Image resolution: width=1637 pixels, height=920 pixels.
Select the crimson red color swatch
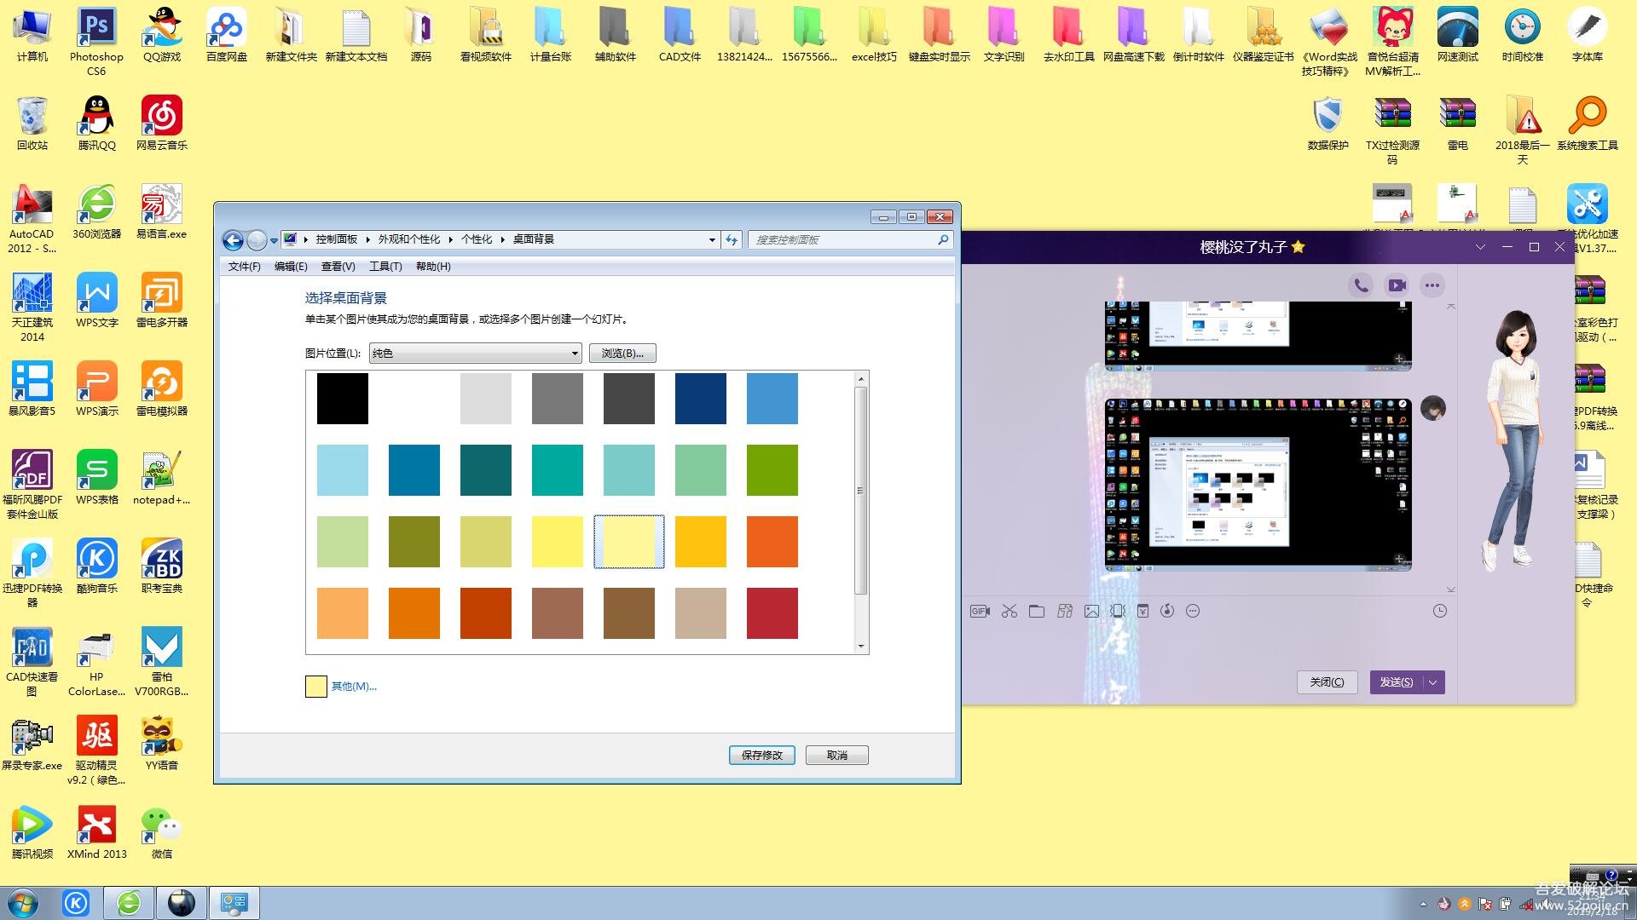point(772,613)
